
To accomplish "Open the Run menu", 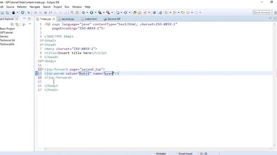I will [67, 7].
